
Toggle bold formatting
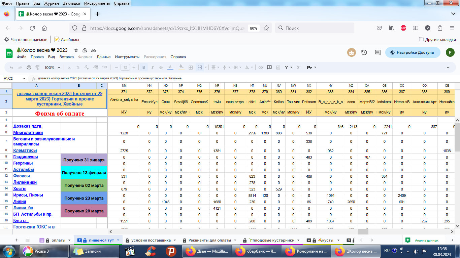point(144,68)
